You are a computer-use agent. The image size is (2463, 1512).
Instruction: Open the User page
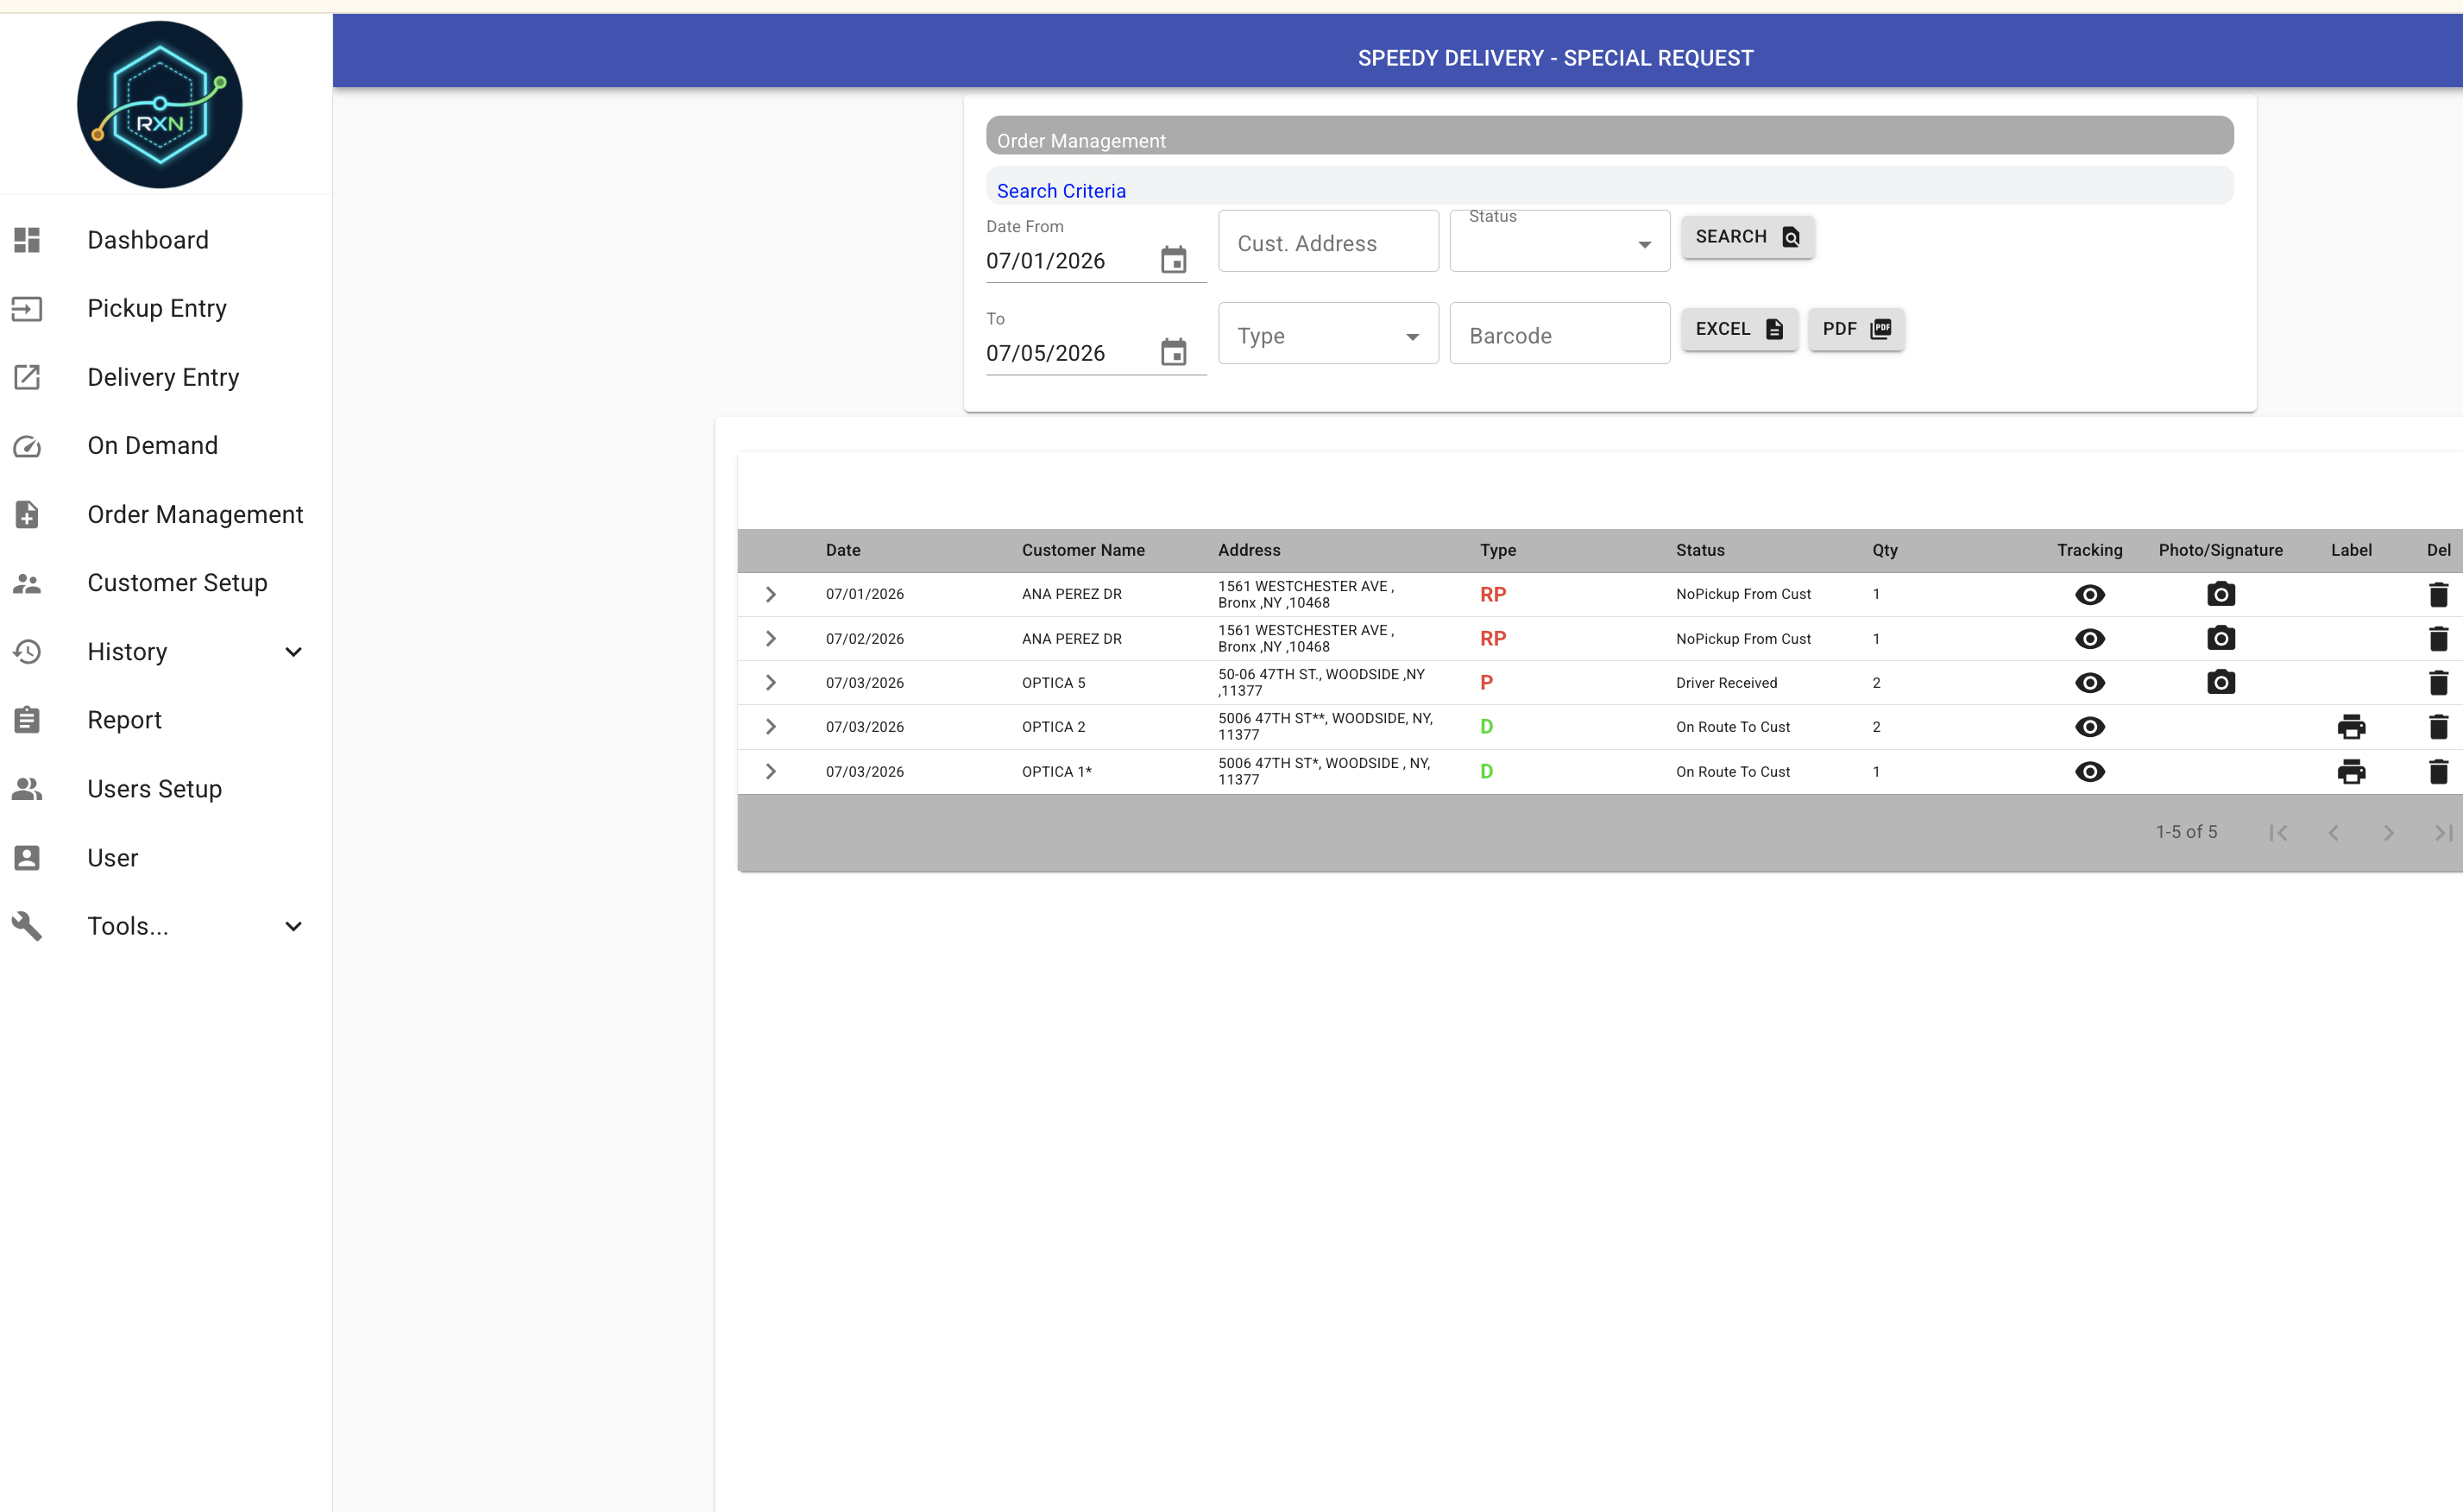[x=112, y=858]
